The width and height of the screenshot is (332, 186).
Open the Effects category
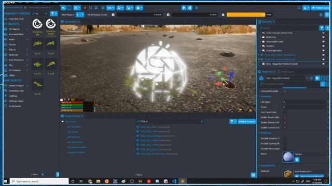pyautogui.click(x=12, y=50)
